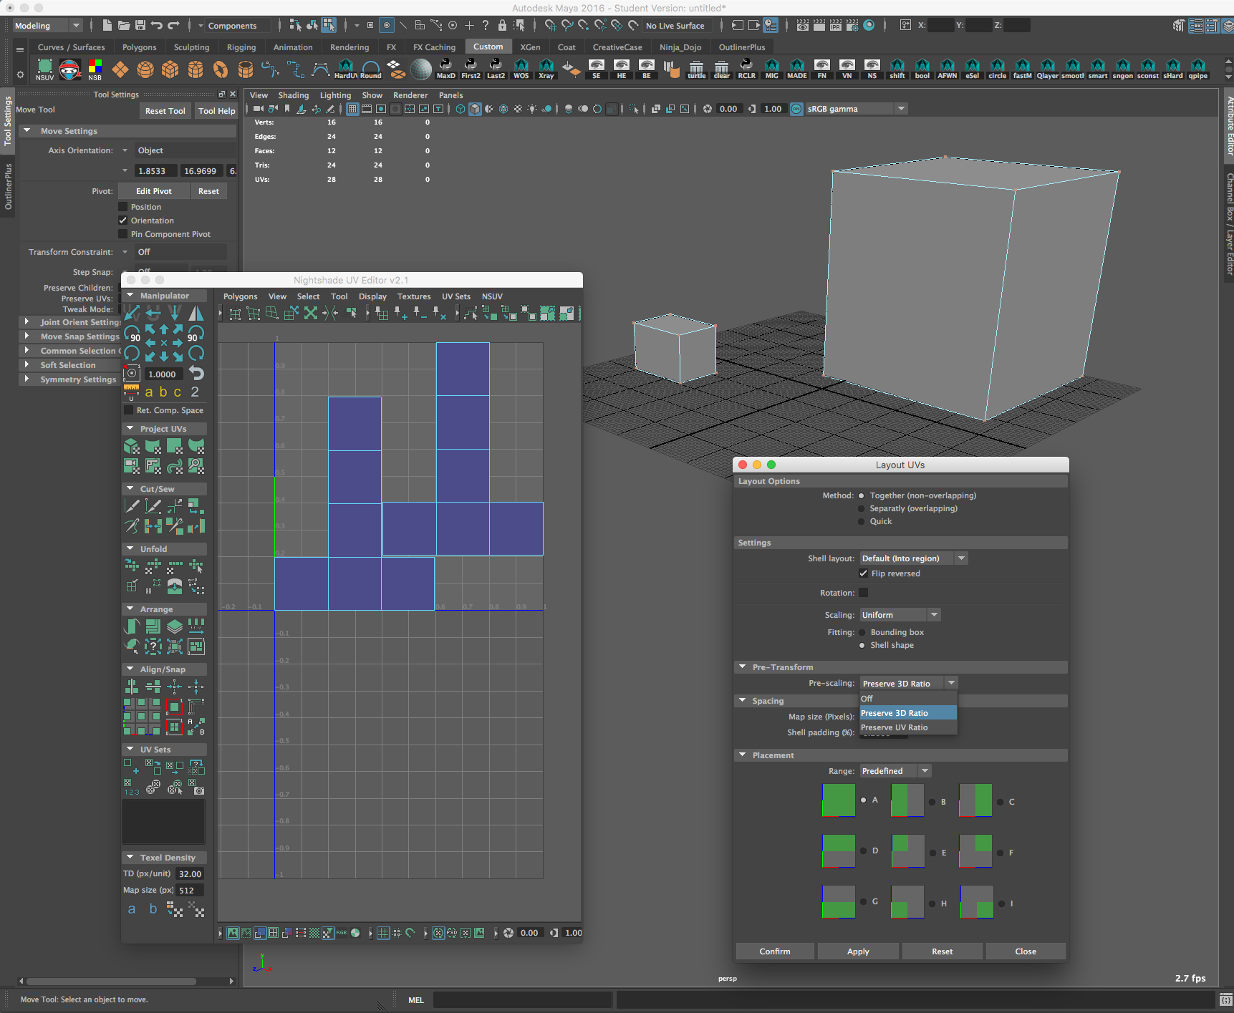Click the Undo arrow in Maya status line

click(157, 26)
